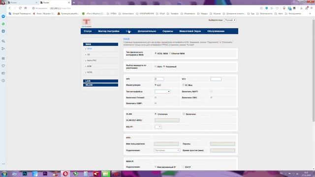Viewport: 315px width, 177px height.
Task: Open Premiere Pro from the taskbar
Action: point(45,174)
